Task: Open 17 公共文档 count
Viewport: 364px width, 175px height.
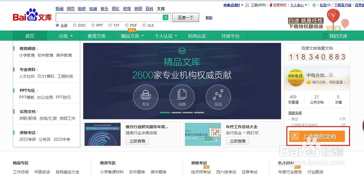Action: pyautogui.click(x=316, y=99)
